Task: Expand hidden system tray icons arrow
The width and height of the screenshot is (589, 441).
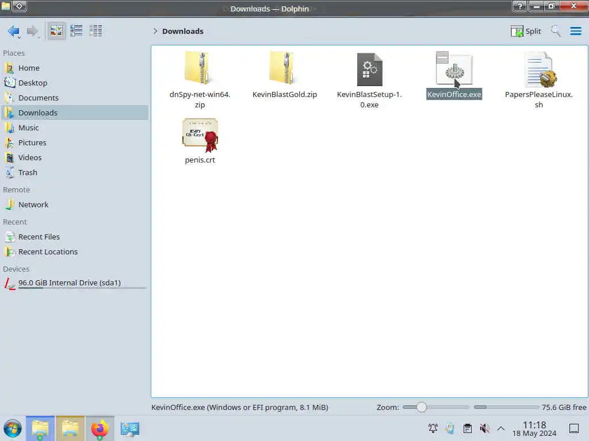Action: click(x=501, y=428)
